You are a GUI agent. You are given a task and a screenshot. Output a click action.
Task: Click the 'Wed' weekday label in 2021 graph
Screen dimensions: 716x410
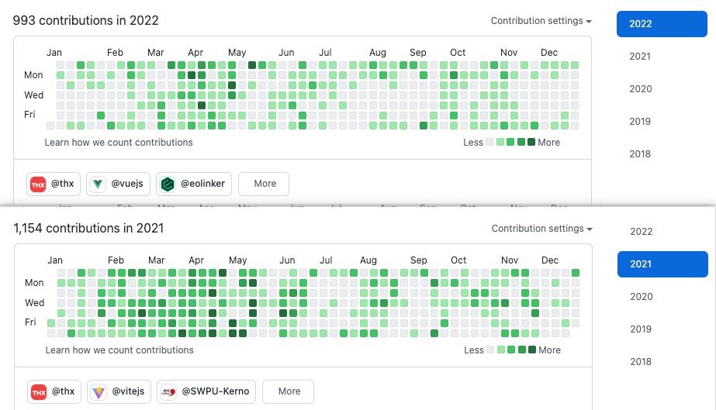[34, 303]
